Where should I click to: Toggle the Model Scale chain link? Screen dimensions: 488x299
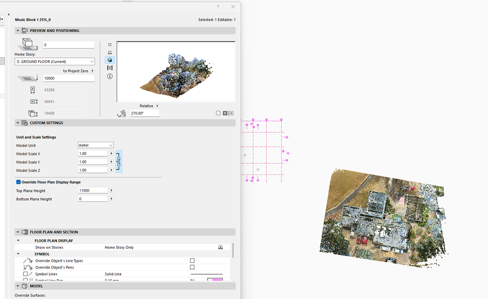click(119, 162)
